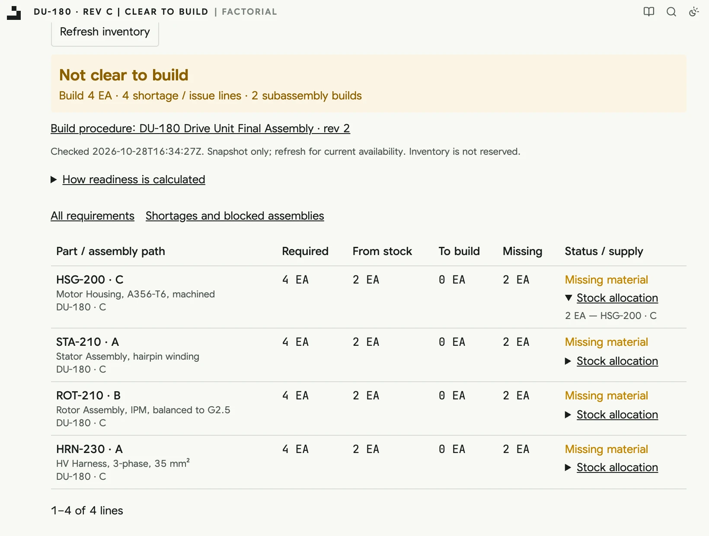This screenshot has height=536, width=709.
Task: Open the documentation book icon
Action: pos(649,12)
